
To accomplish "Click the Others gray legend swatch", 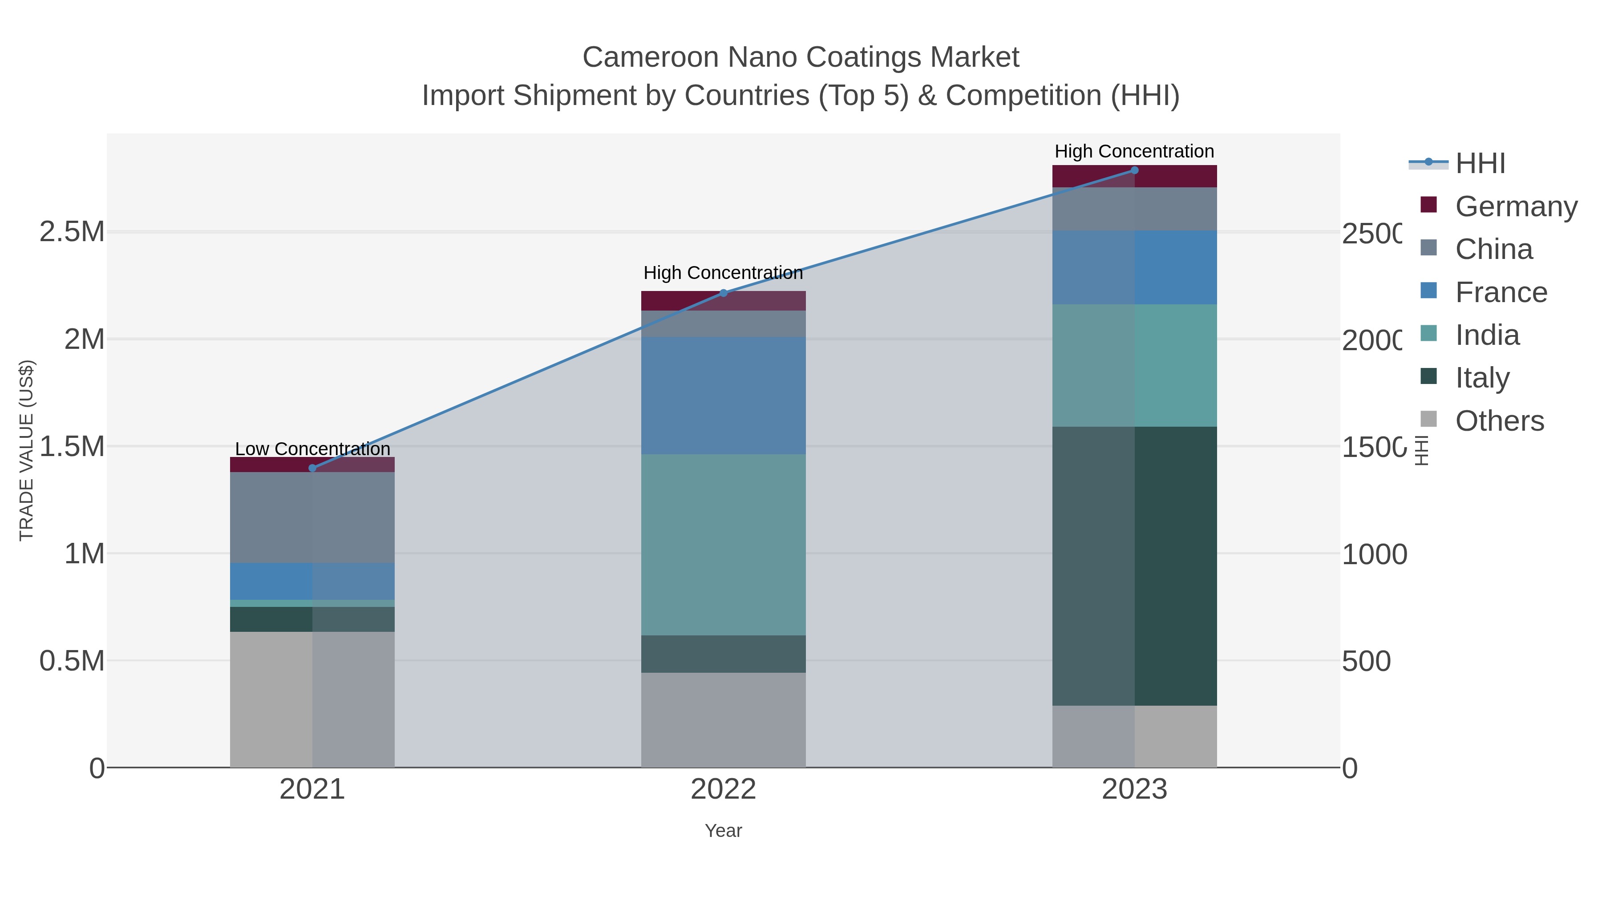I will tap(1429, 419).
